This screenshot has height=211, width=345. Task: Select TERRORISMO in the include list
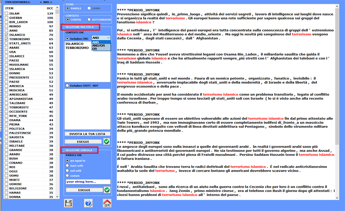tap(77, 48)
